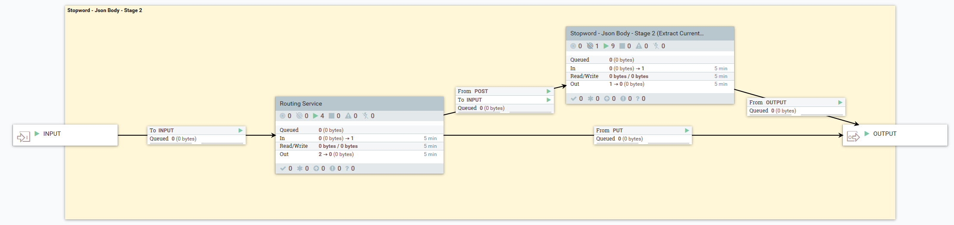Viewport: 954px width, 225px height.
Task: Select the From OUTPUT connection label
Action: pos(768,102)
